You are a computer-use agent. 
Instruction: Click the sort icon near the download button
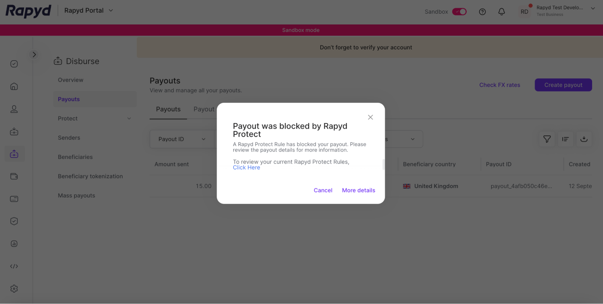point(566,139)
